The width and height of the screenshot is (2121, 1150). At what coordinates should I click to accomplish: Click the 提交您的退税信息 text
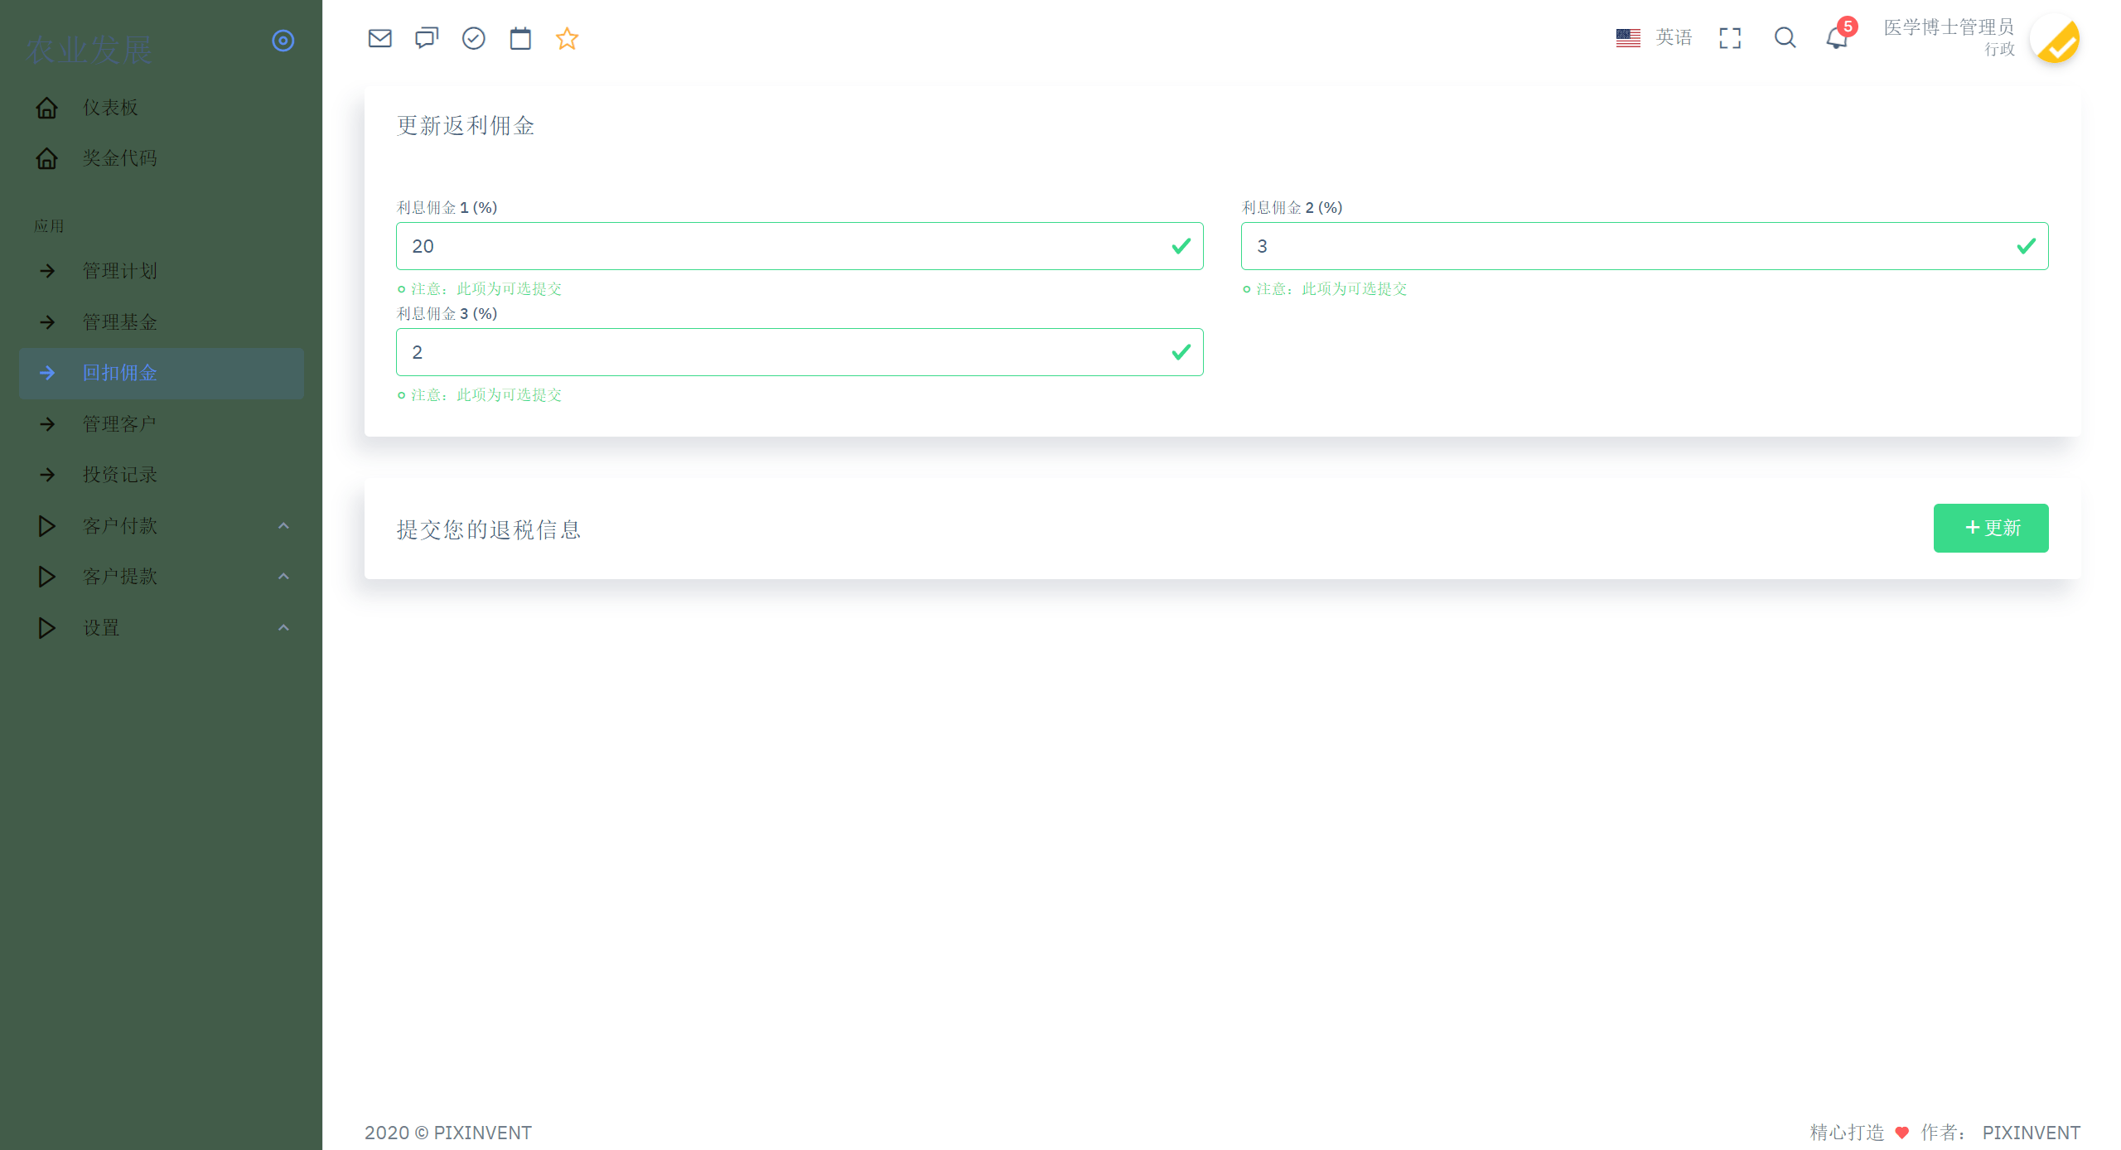[x=489, y=529]
